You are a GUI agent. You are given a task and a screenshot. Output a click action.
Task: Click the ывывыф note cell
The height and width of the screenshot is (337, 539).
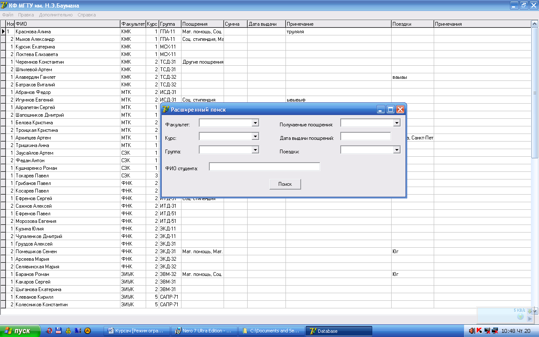tap(339, 100)
